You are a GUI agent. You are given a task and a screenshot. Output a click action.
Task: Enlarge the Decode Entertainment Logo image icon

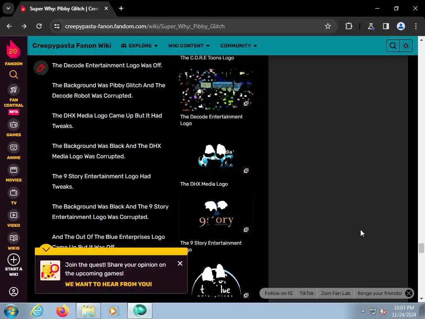coord(246,103)
